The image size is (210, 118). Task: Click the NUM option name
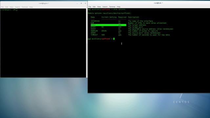coord(92,23)
